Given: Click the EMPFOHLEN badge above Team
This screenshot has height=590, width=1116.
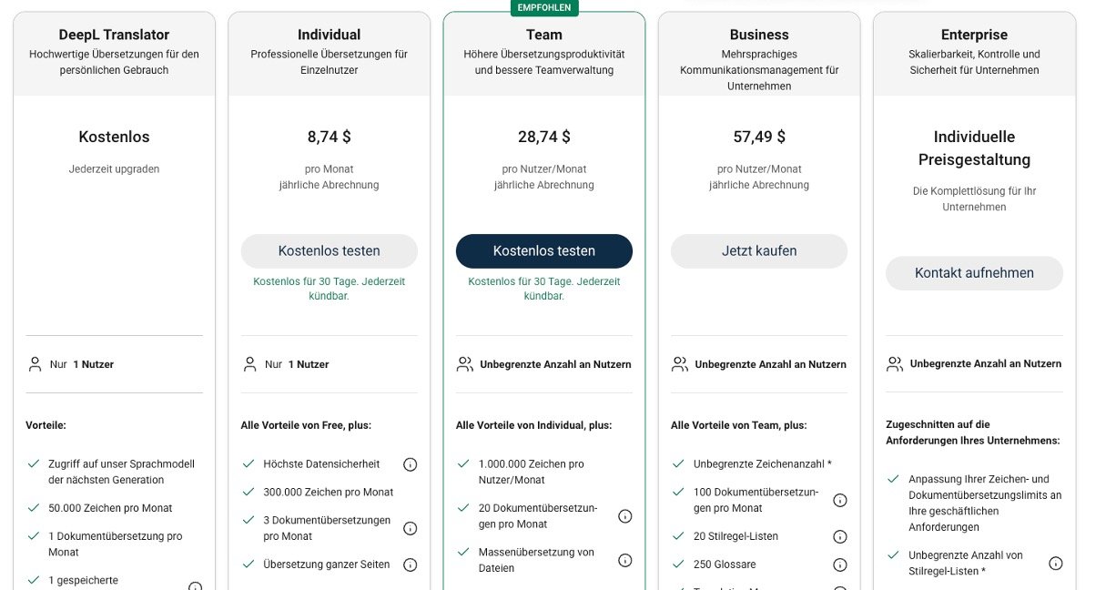Looking at the screenshot, I should pyautogui.click(x=544, y=7).
